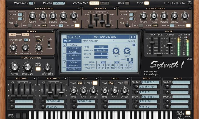Image resolution: width=199 pixels, height=119 pixels.
Task: Click the Misc 1 Mod Wheel source field
Action: [150, 97]
